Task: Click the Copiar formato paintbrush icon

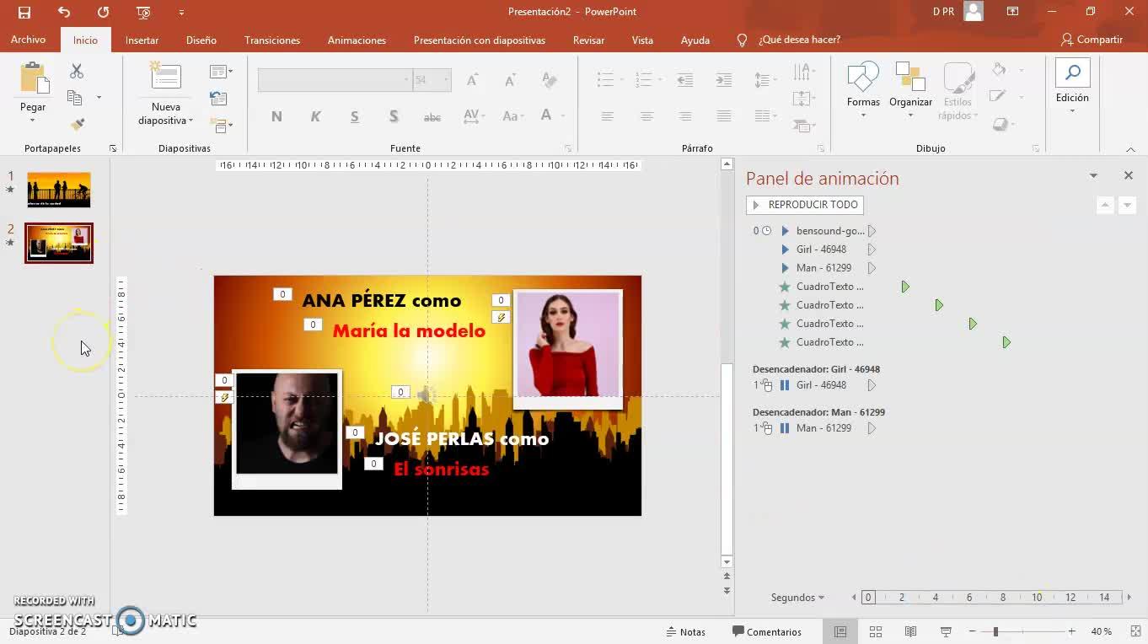Action: (77, 124)
